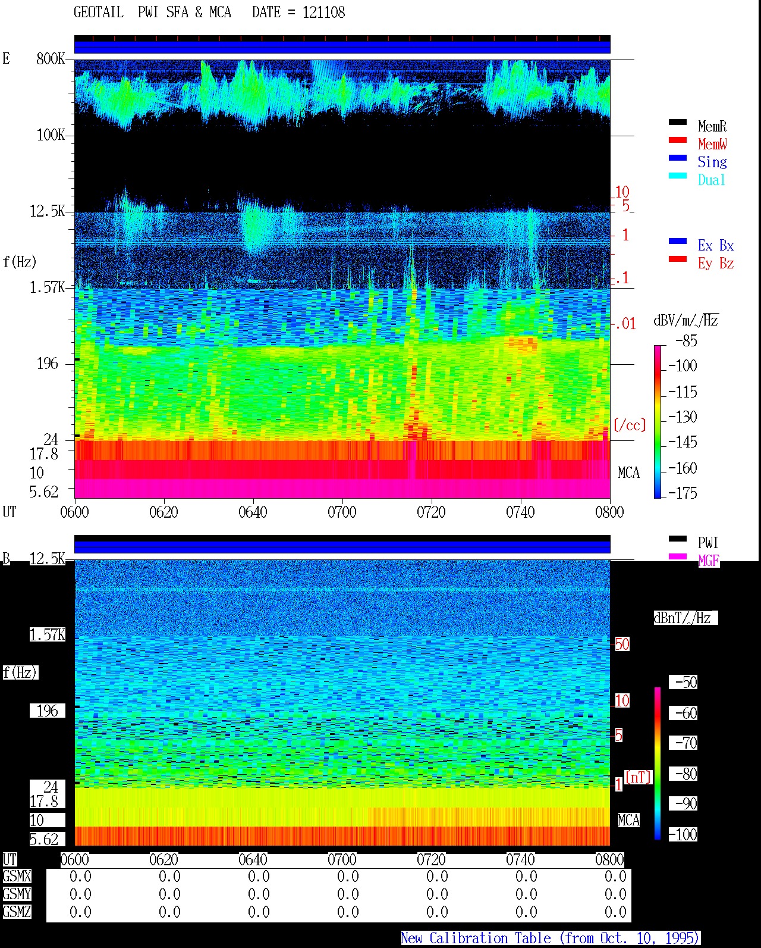Click the blue mode status bar above B panel
This screenshot has width=761, height=948.
coord(342,547)
